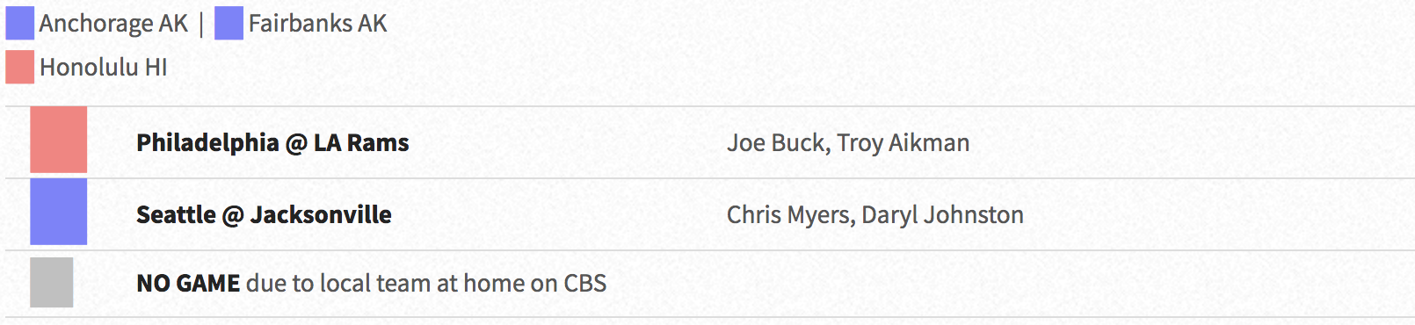Screen dimensions: 1415x325
Task: Click the red swatch beside Honolulu HI
Action: click(x=20, y=67)
